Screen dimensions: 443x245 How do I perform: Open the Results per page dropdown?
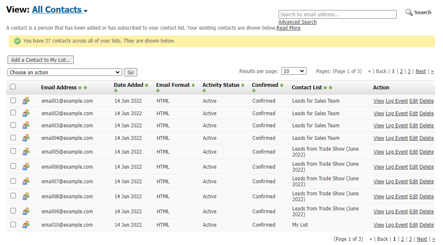(294, 71)
